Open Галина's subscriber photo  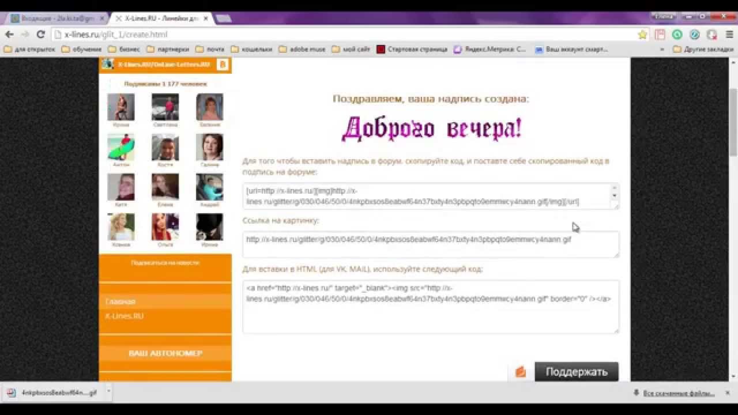210,147
